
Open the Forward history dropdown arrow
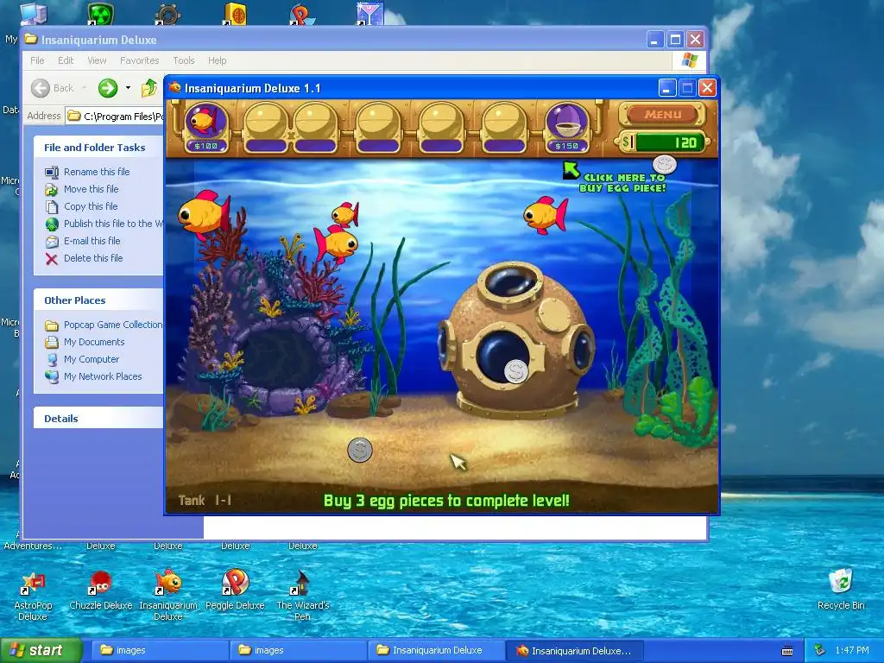click(128, 88)
